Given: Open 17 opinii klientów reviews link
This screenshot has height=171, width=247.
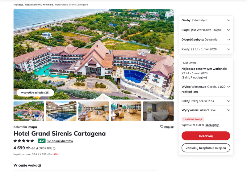Looking at the screenshot, I should point(60,141).
